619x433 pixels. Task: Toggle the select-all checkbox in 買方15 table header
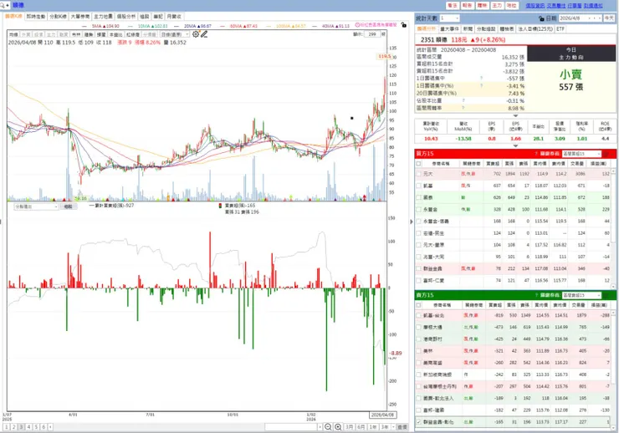click(x=418, y=163)
